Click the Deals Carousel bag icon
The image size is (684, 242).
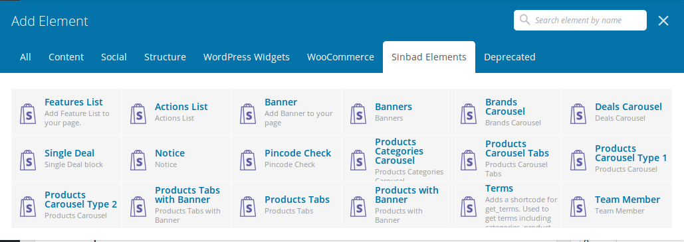[x=578, y=113]
